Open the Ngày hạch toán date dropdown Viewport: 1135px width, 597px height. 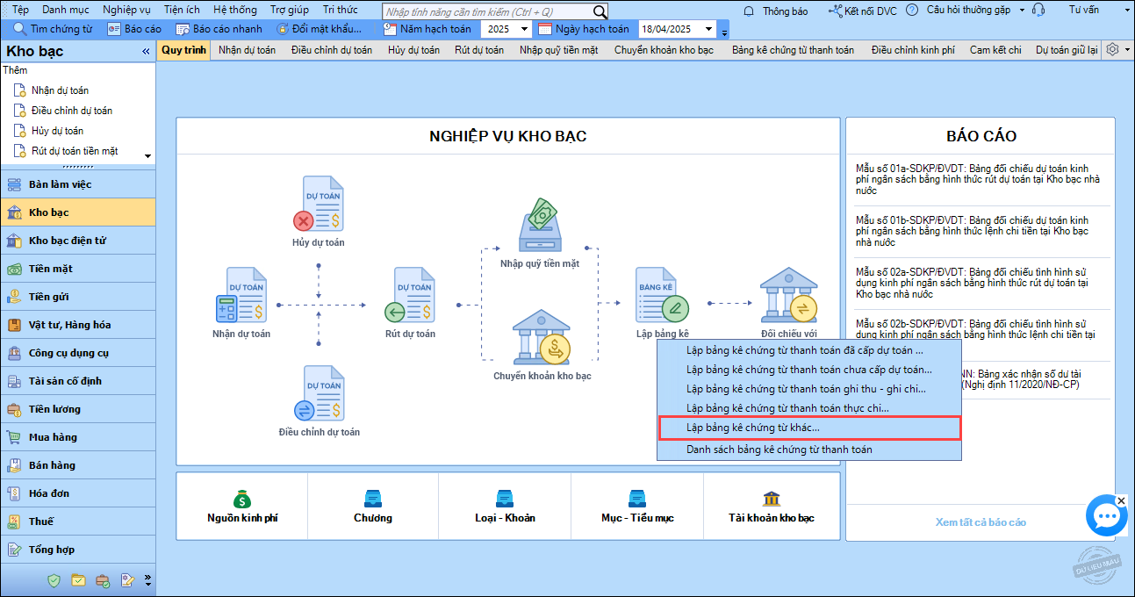pyautogui.click(x=708, y=29)
